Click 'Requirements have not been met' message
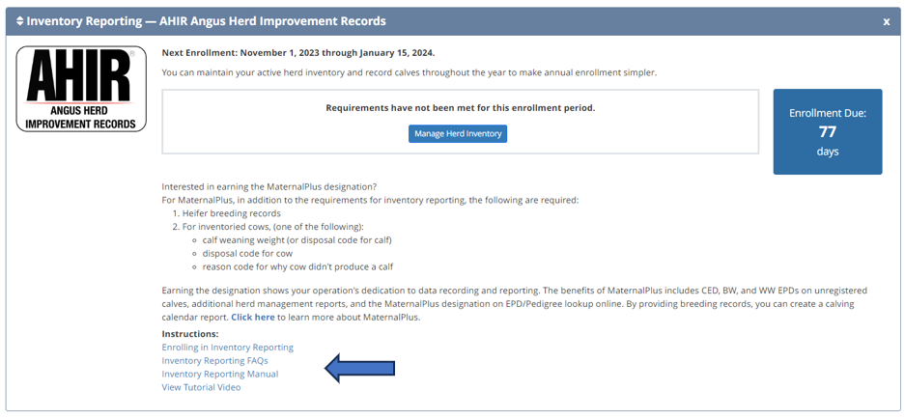The height and width of the screenshot is (418, 905). pyautogui.click(x=460, y=108)
